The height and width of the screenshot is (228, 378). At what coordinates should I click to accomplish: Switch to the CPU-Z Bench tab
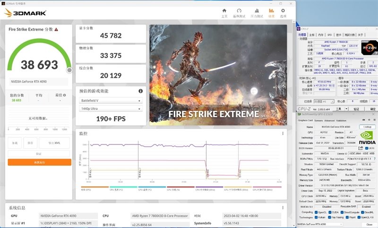[x=349, y=35]
